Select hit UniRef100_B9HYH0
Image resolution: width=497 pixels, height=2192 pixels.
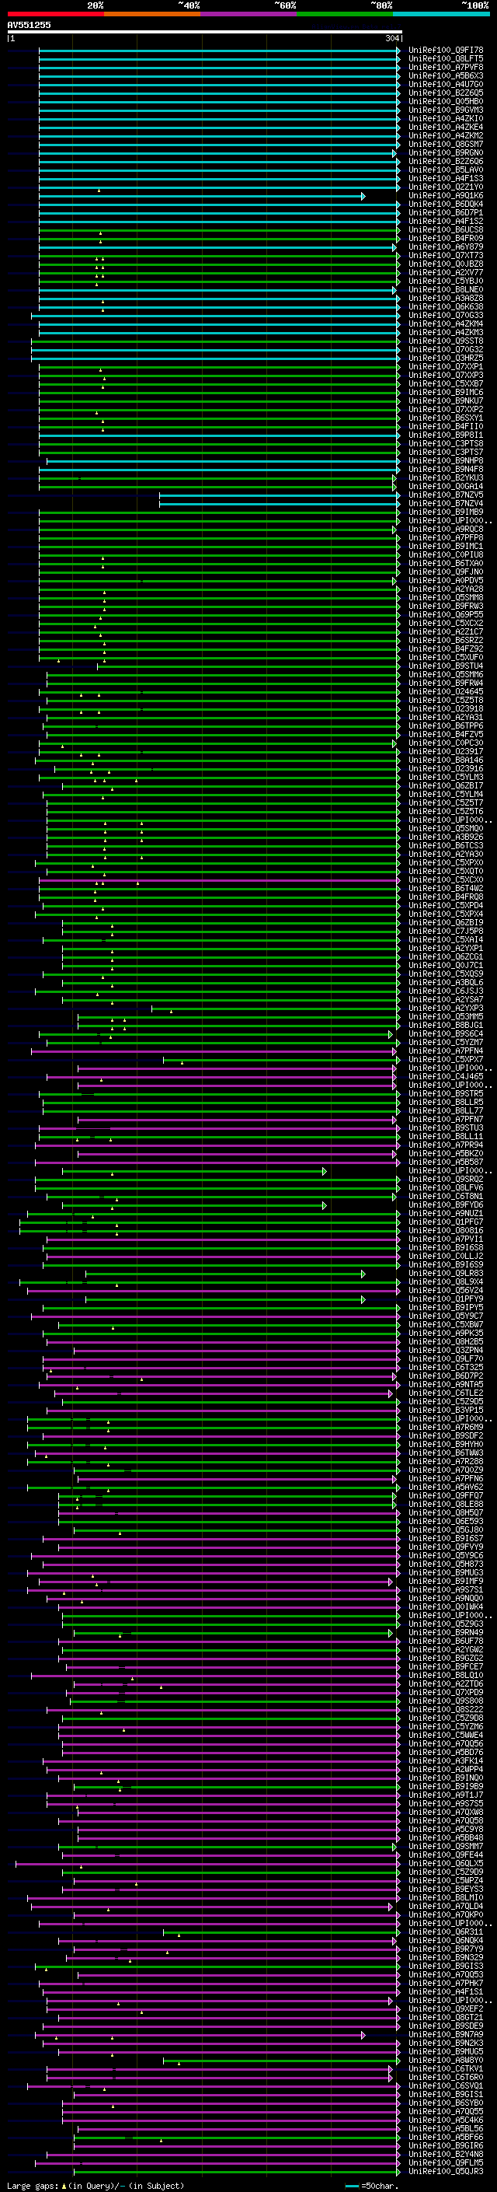coord(446,1444)
